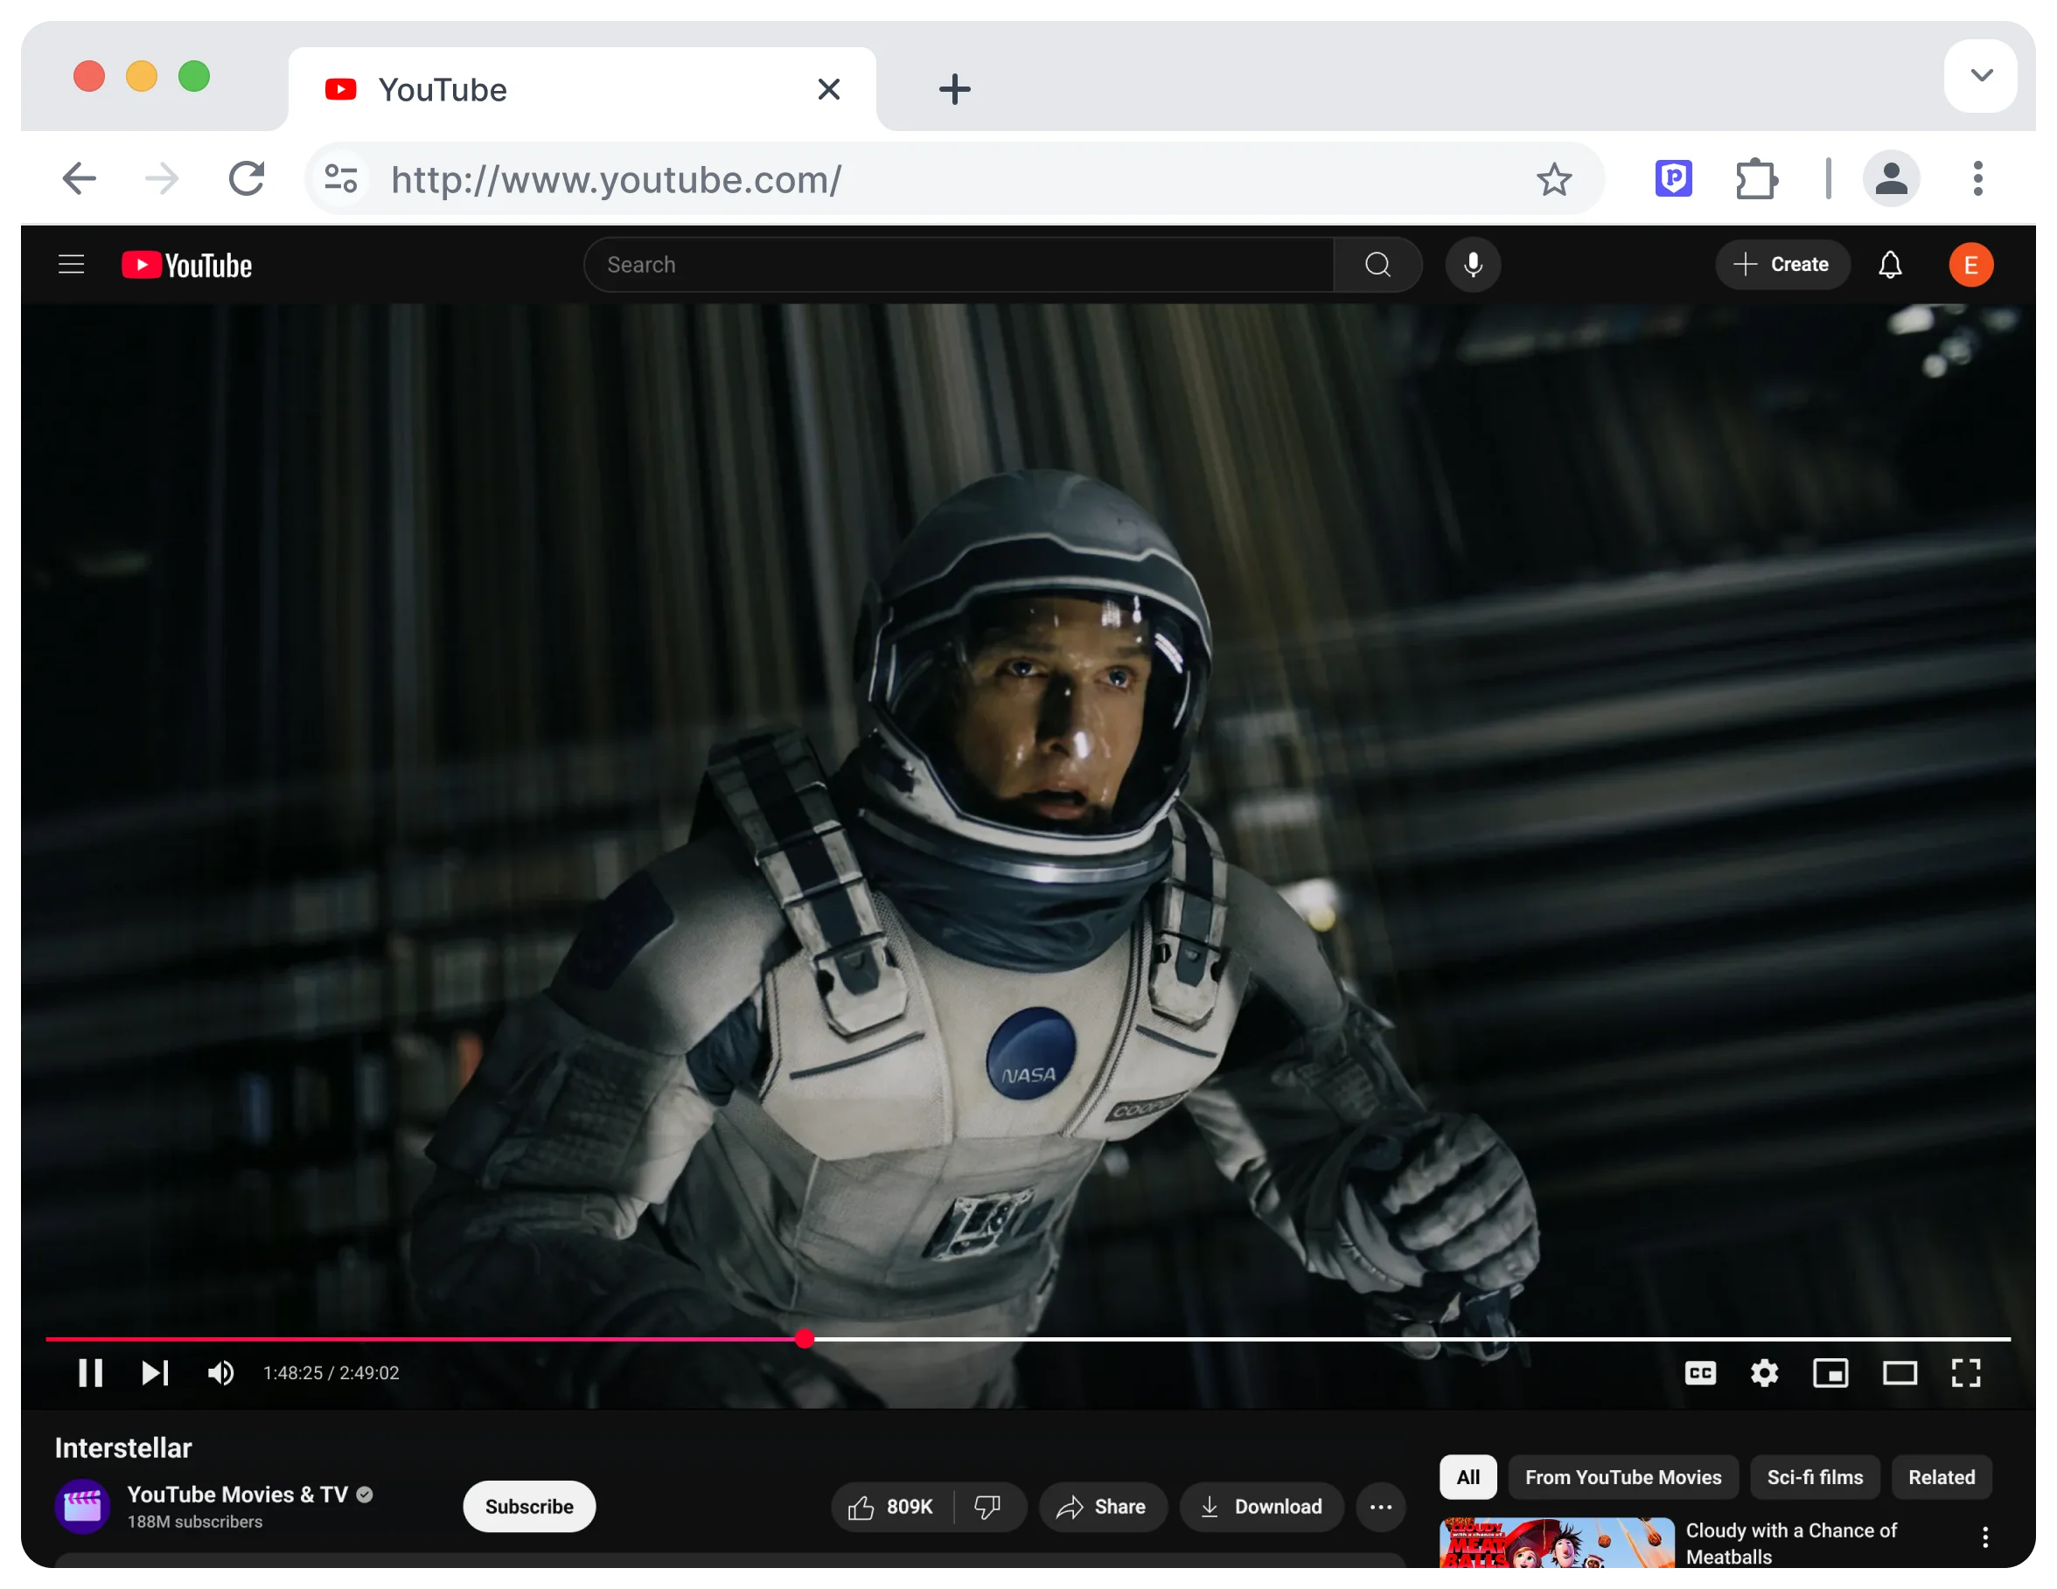Mute the video volume
The width and height of the screenshot is (2057, 1589).
click(221, 1373)
